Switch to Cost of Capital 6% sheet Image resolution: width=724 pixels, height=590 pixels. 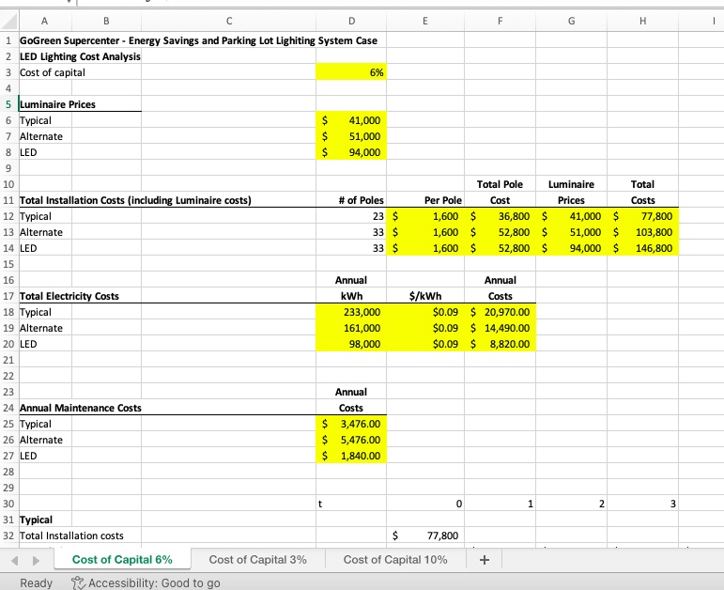coord(122,560)
